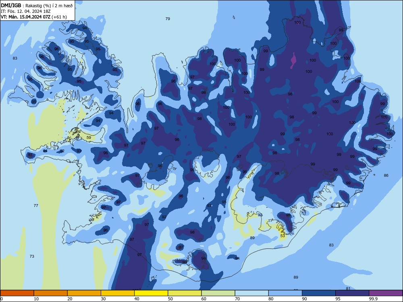Screen dimensions: 403x302
Task: Click the 'VT: Mán. 15.04.2024 07Z (+61 h)' line
Action: tap(34, 17)
